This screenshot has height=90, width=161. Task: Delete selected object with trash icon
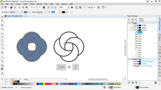(155, 83)
